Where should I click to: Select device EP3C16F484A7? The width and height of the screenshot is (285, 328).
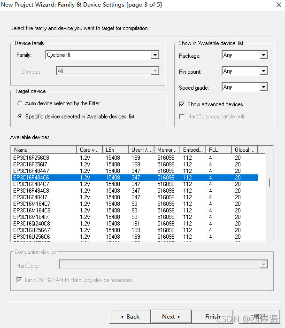point(135,171)
